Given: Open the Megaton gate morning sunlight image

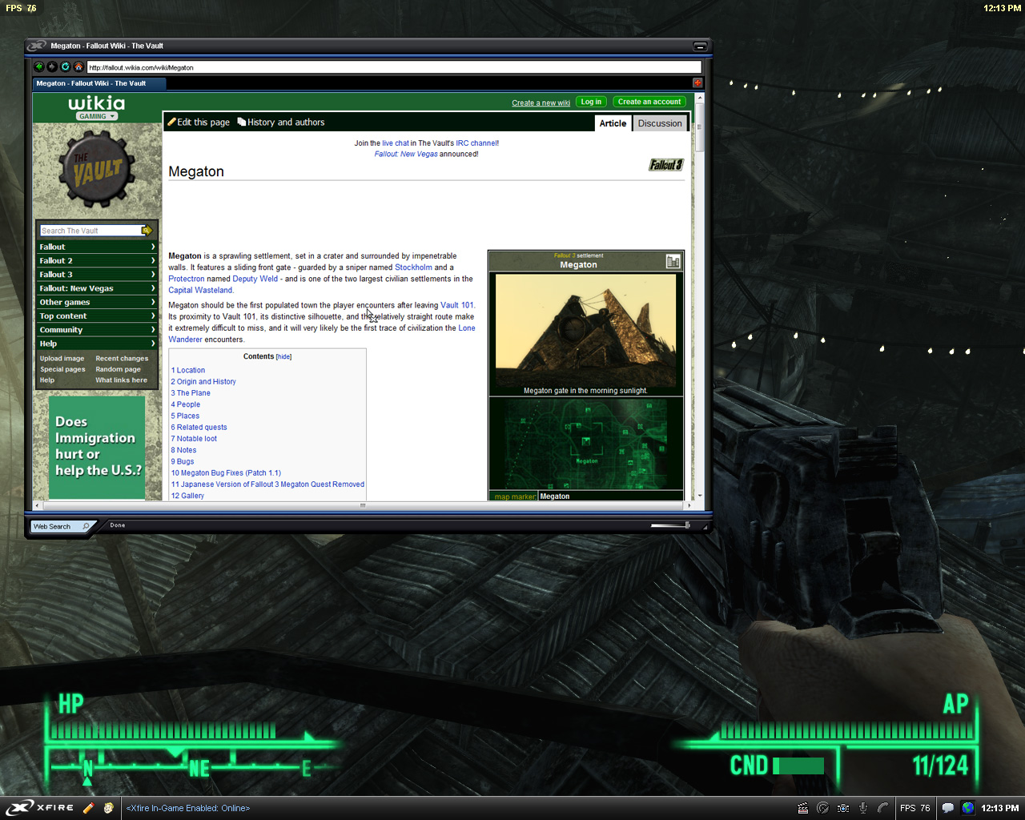Looking at the screenshot, I should pos(586,330).
